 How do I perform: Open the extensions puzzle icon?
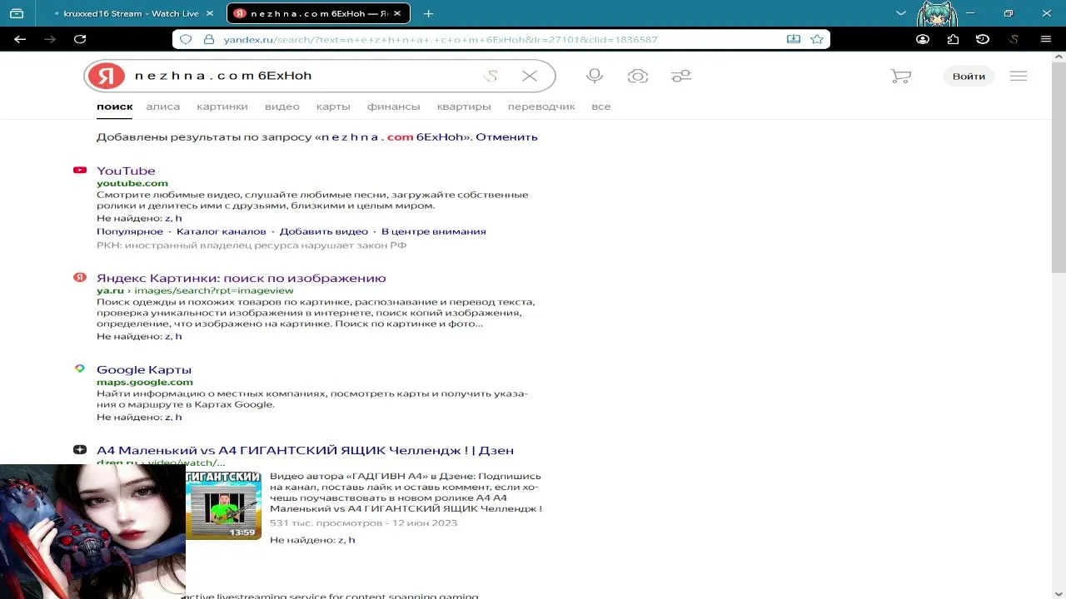[953, 39]
